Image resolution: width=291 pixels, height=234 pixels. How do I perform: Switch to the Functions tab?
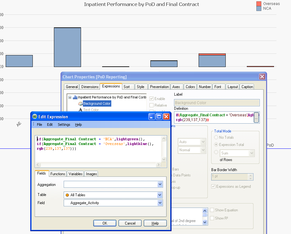(x=58, y=174)
